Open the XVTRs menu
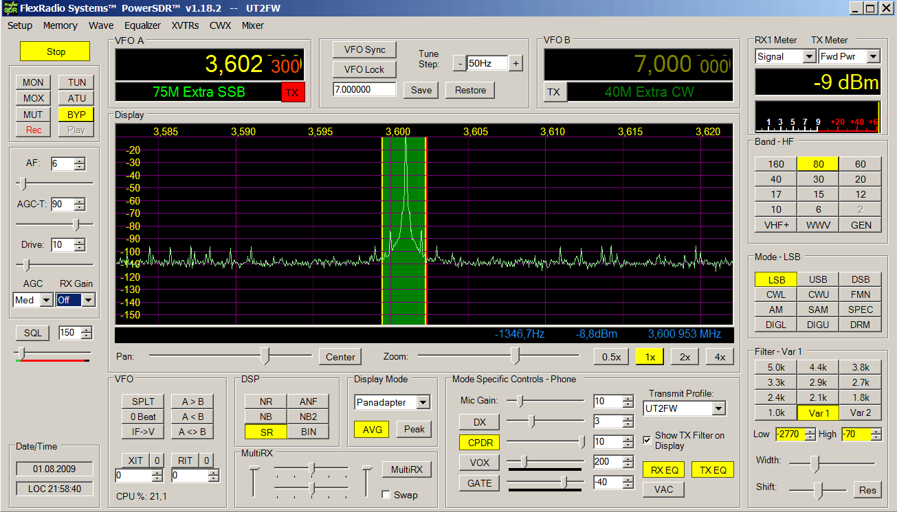 tap(185, 25)
